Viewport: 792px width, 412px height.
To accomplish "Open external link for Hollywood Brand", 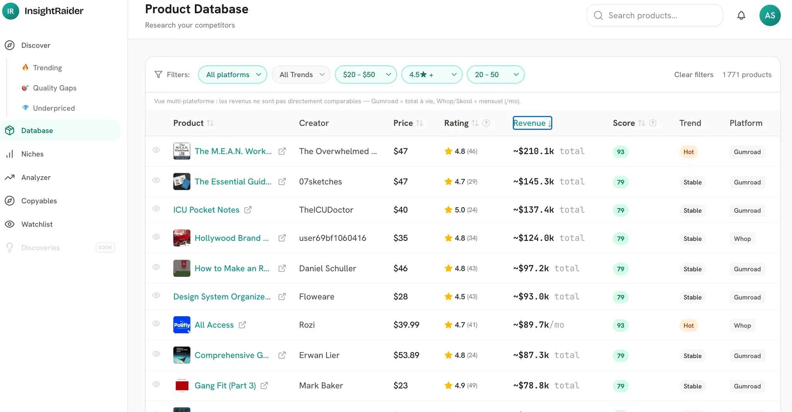I will click(282, 238).
